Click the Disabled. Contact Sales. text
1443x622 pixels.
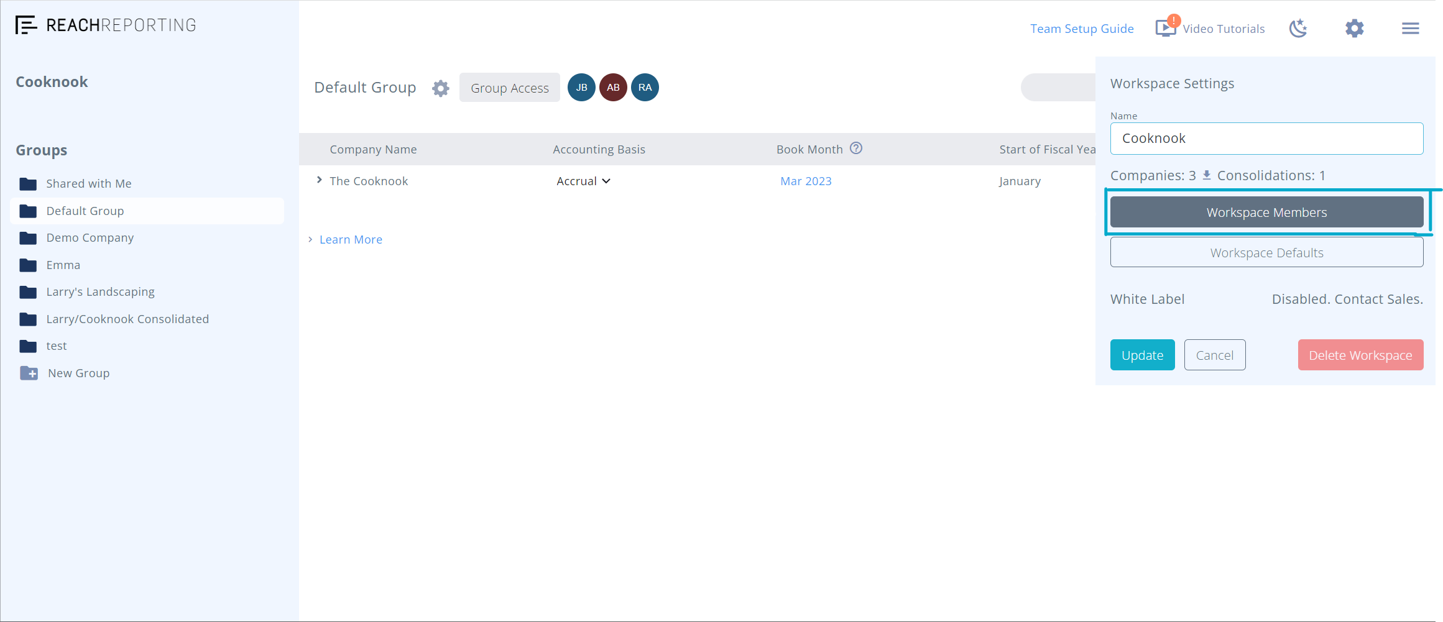pos(1347,299)
